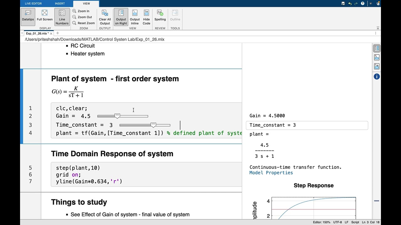Image resolution: width=401 pixels, height=225 pixels.
Task: Click the file path text
Action: click(x=95, y=39)
